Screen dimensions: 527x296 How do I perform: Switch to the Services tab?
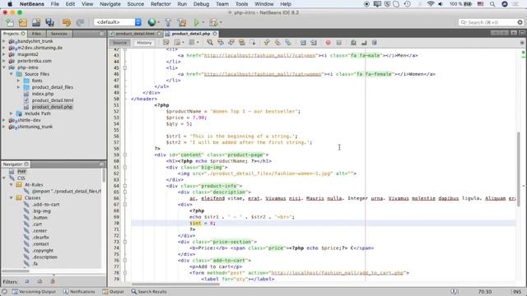tap(59, 34)
